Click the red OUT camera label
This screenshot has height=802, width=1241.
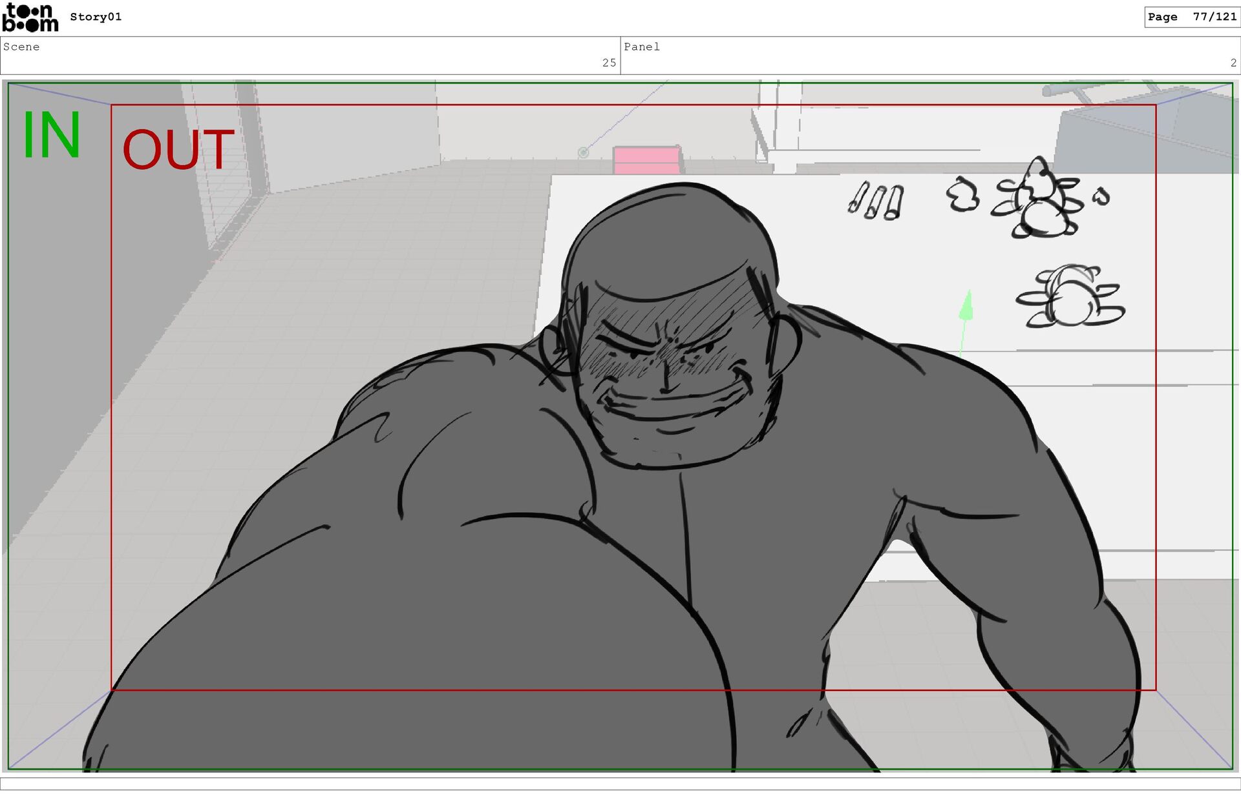tap(178, 150)
